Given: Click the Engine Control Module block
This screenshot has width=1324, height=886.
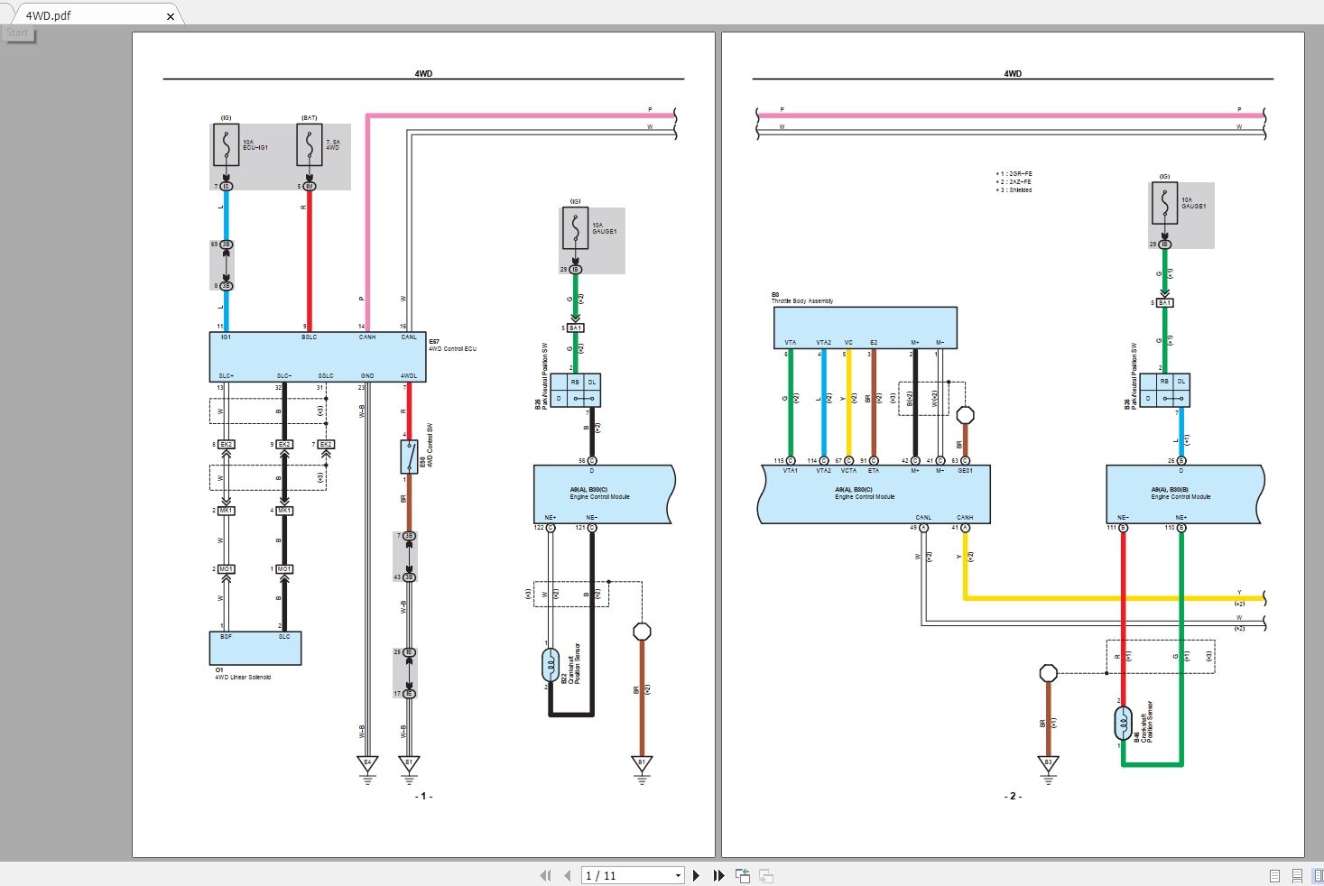Looking at the screenshot, I should click(600, 496).
